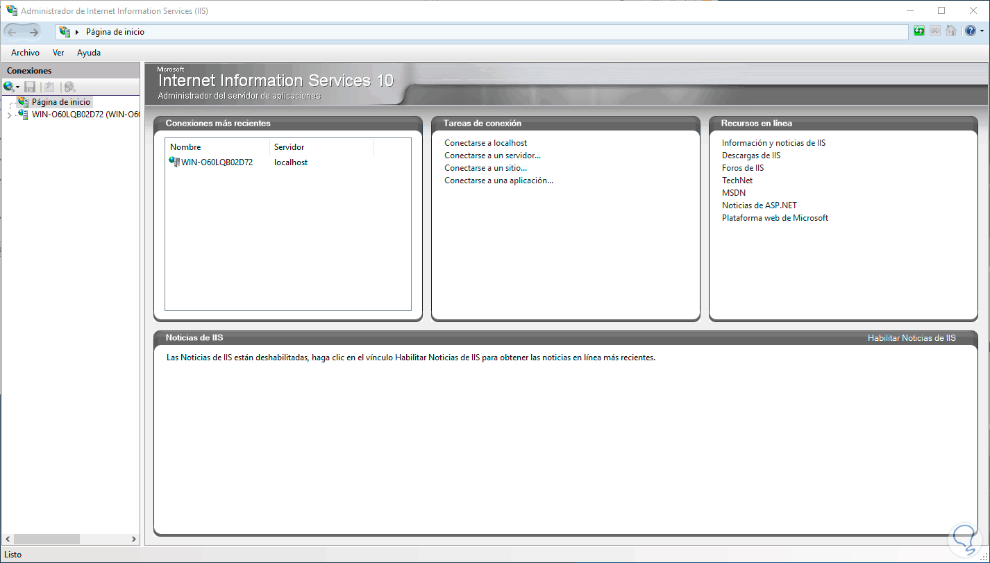This screenshot has width=990, height=563.
Task: Click the Conexiones panel horizontal scrollbar thumb
Action: [x=47, y=539]
